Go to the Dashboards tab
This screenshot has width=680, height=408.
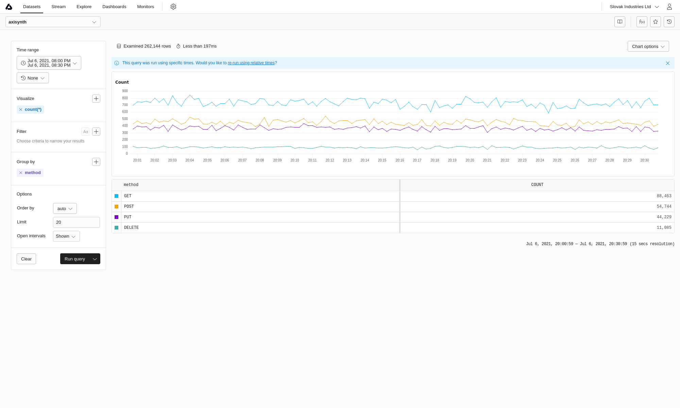pos(114,7)
